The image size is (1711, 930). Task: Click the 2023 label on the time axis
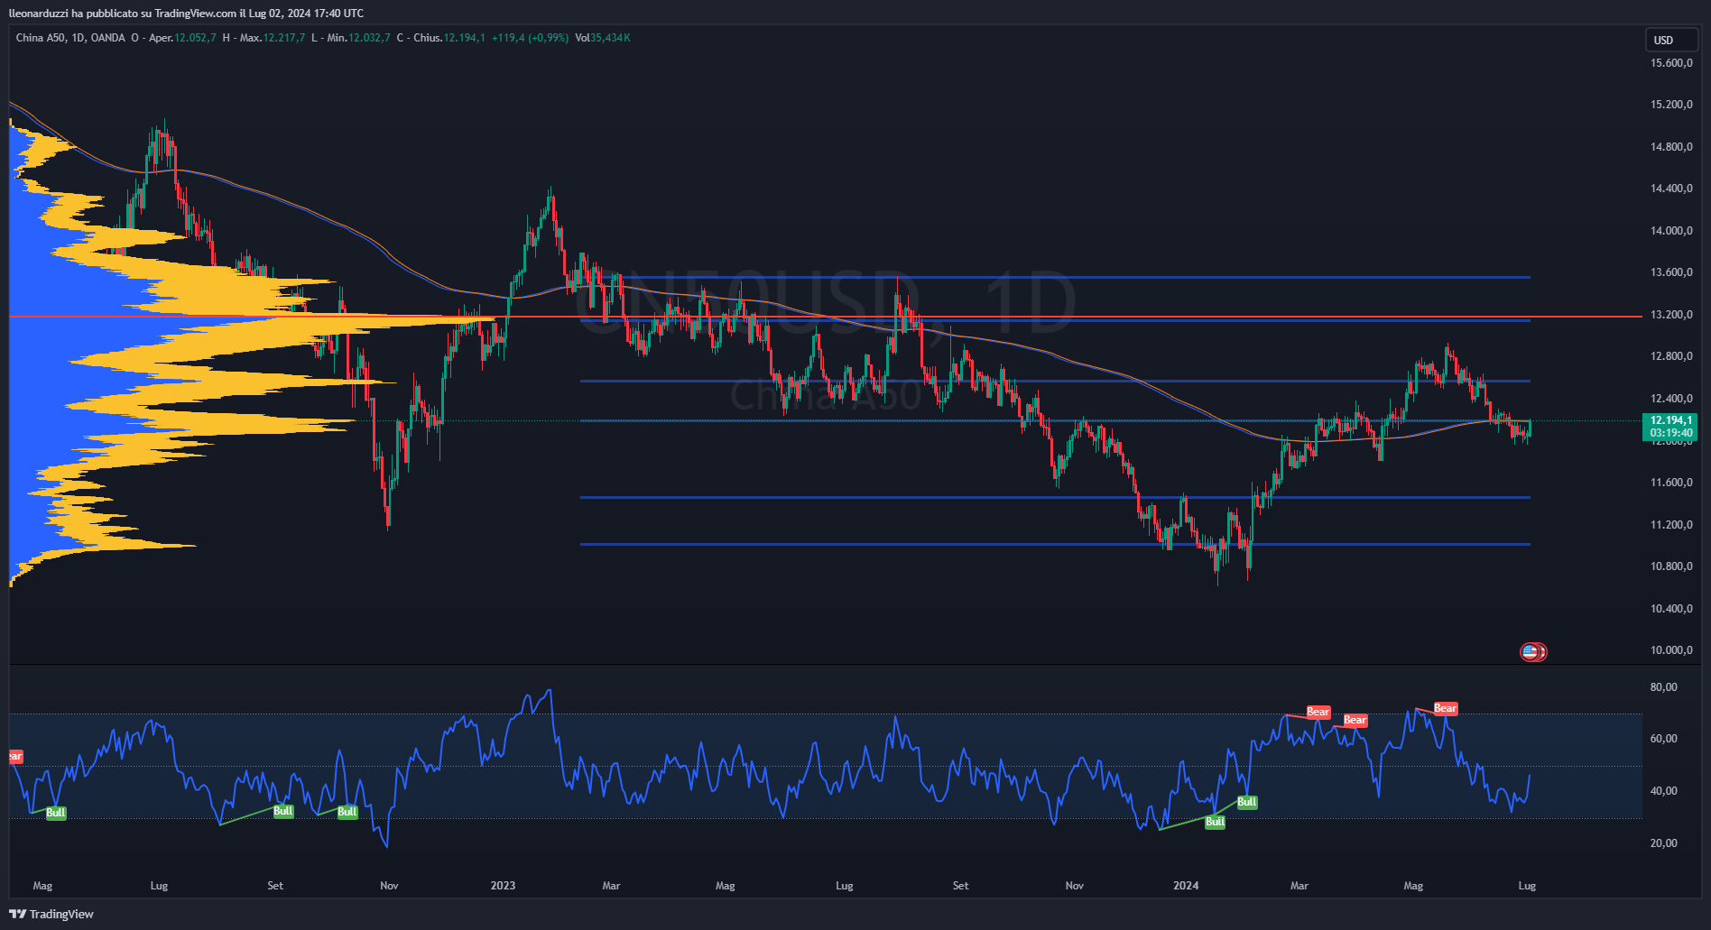[x=503, y=886]
